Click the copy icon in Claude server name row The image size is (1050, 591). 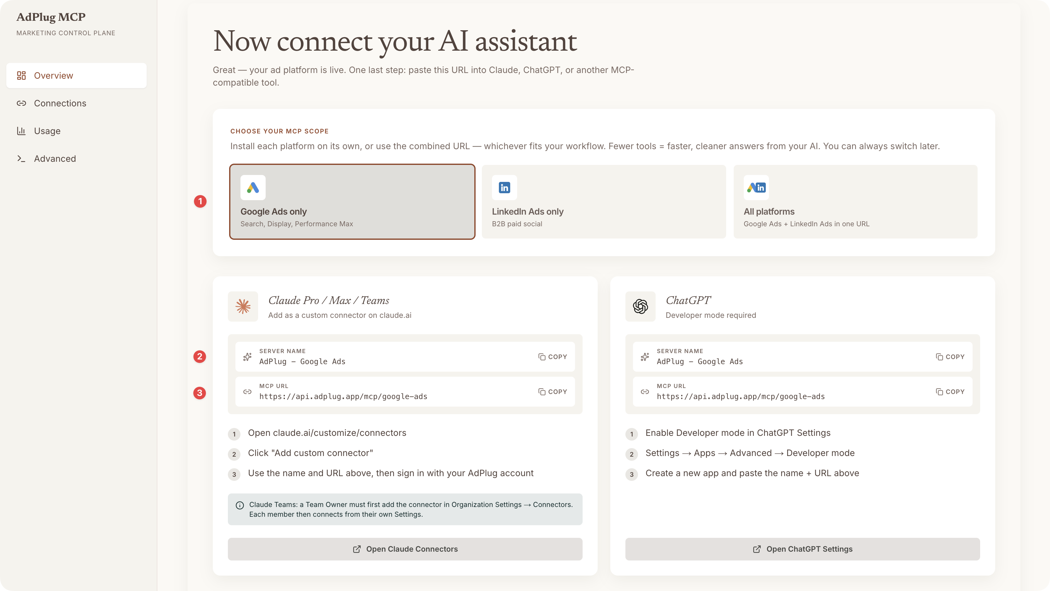click(542, 357)
